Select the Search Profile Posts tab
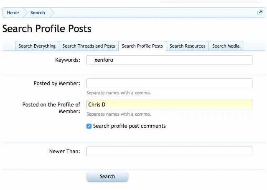The image size is (267, 190). pyautogui.click(x=142, y=46)
